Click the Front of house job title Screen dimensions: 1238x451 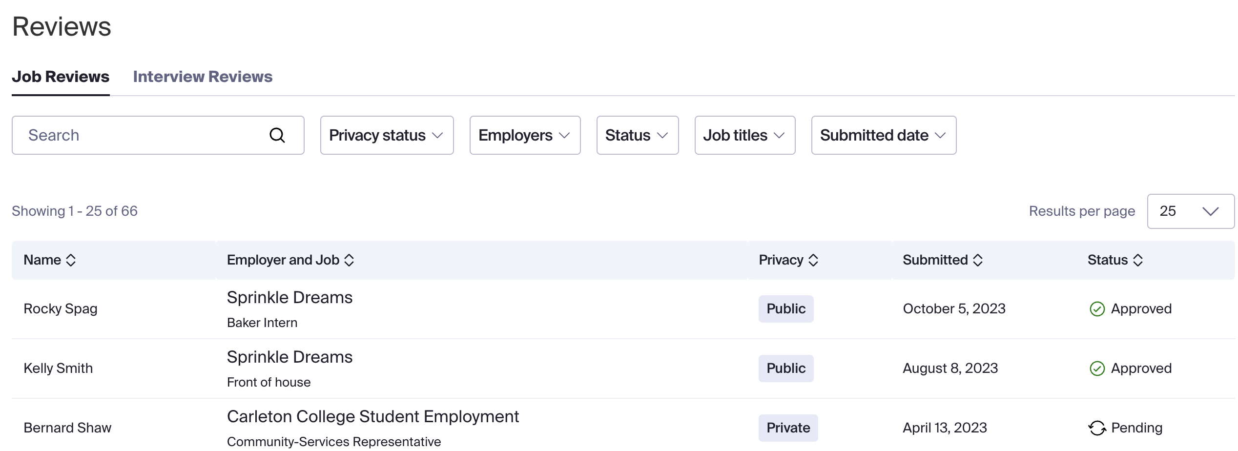click(268, 382)
